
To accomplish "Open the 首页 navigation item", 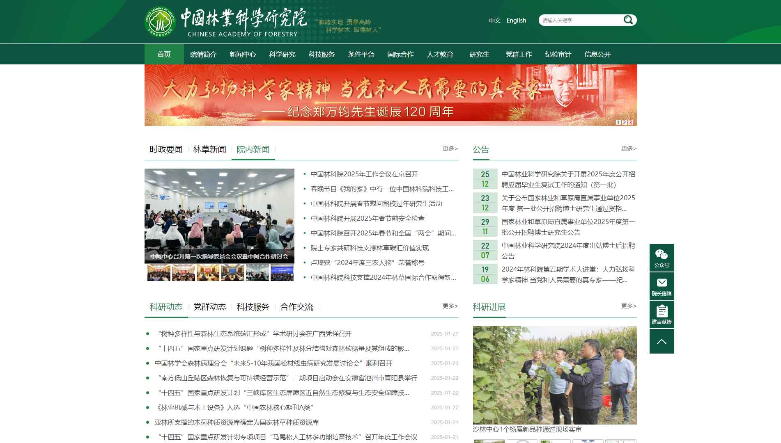I will point(164,54).
